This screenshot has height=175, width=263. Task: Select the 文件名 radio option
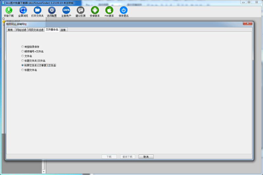point(22,56)
